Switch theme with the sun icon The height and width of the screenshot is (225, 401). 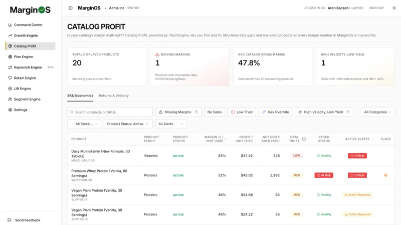pos(394,8)
